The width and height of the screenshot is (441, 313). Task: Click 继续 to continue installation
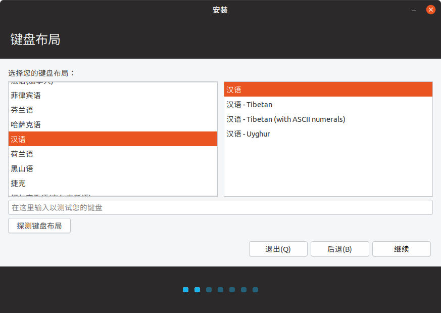click(x=401, y=249)
